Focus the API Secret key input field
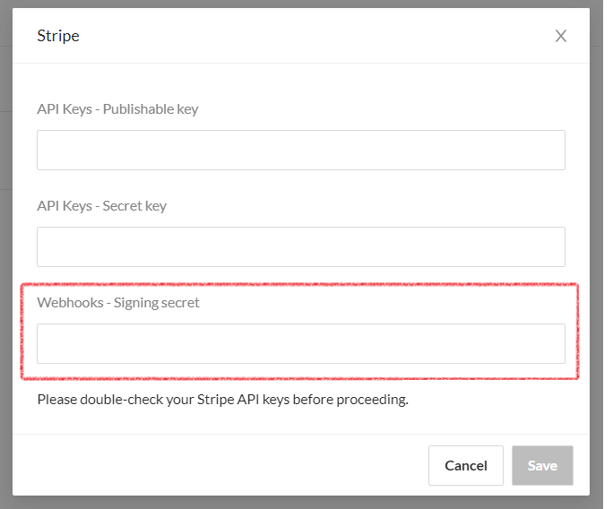This screenshot has width=613, height=509. pos(300,246)
